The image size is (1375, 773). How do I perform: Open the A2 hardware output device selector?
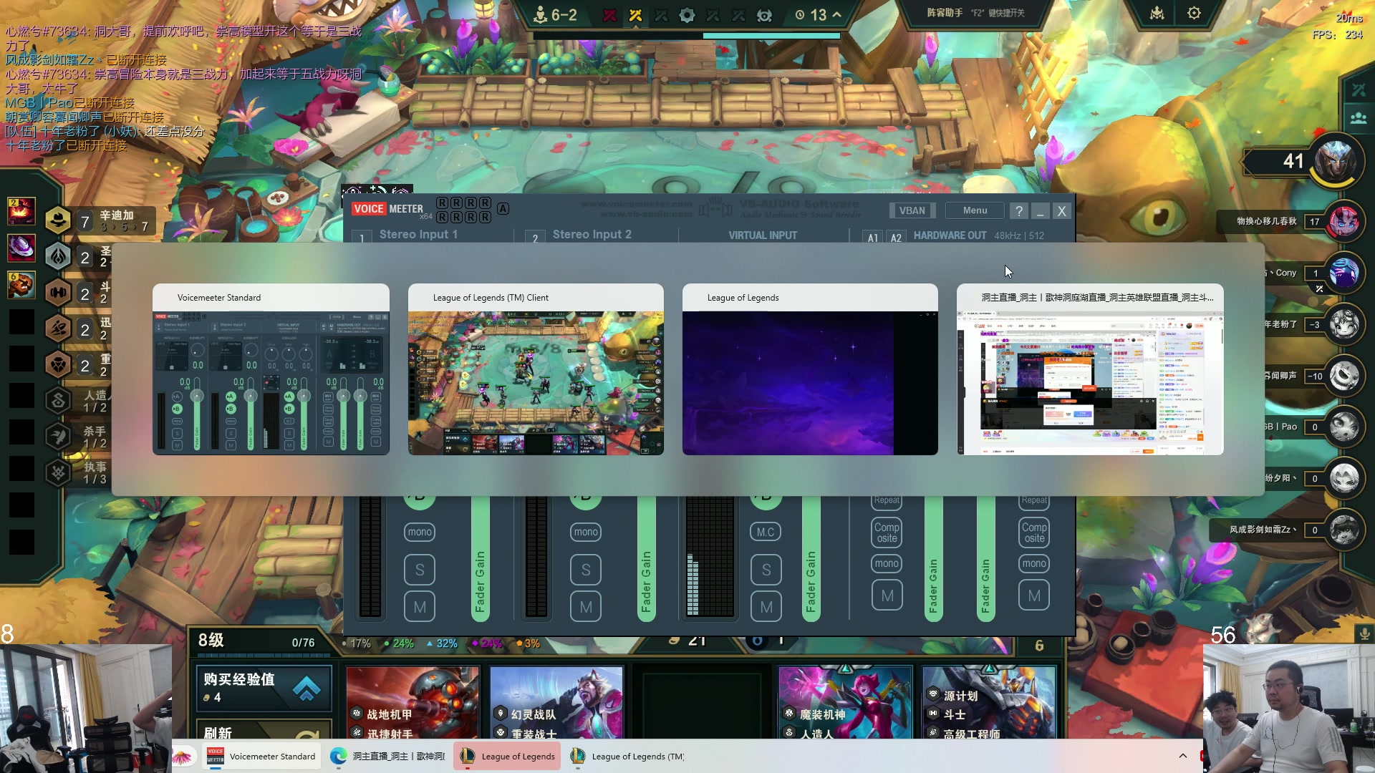(x=896, y=237)
